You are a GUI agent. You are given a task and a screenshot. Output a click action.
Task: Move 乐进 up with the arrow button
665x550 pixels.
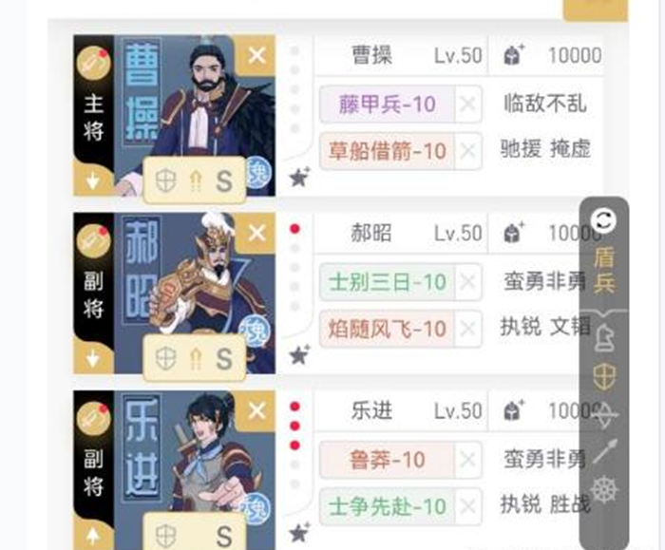coord(93,537)
